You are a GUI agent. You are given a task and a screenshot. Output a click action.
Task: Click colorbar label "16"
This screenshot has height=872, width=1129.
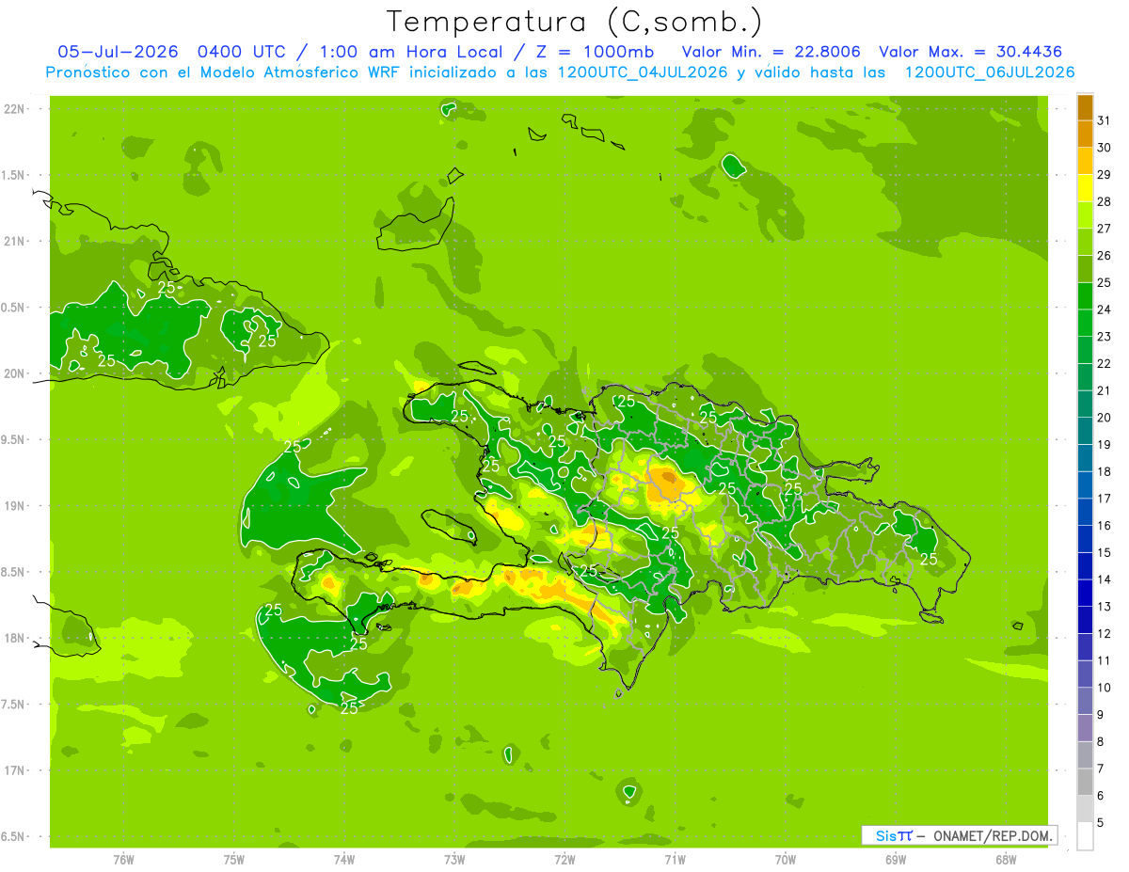click(1104, 526)
